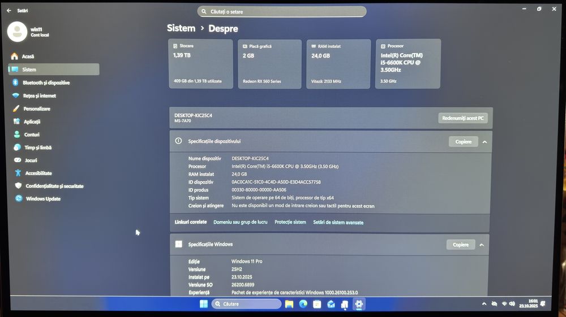
Task: Click Redenumiți acest PC button
Action: [x=463, y=118]
